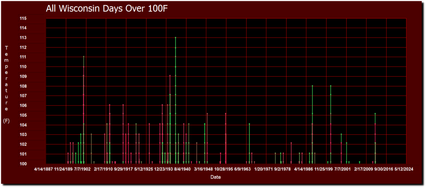Click the '(F)' unit label on y-axis
The width and height of the screenshot is (426, 188).
point(6,121)
